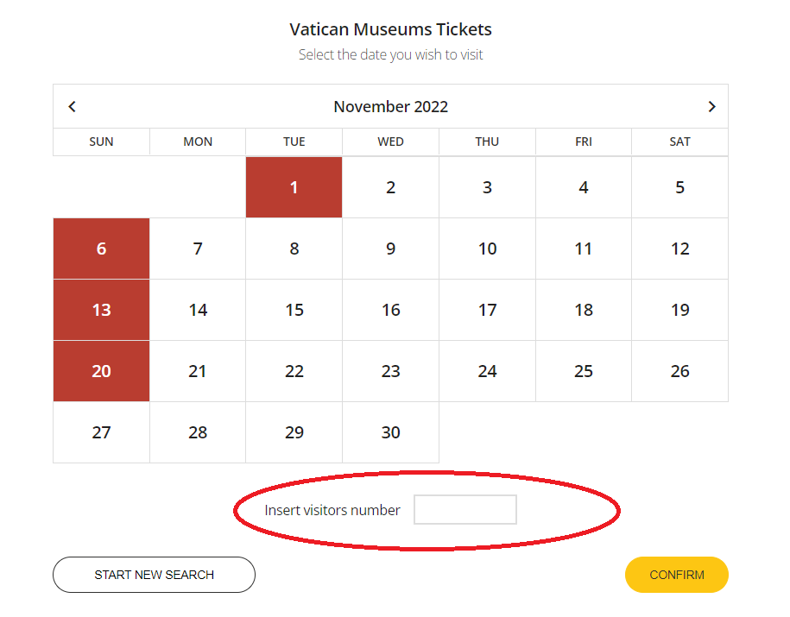Screen dimensions: 790x617
Task: Choose date 26 in the Saturday column
Action: (x=679, y=371)
